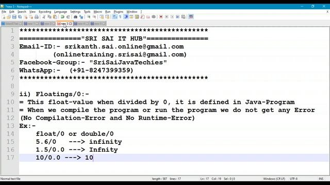Switch to the new 4 tab
The width and height of the screenshot is (330, 185).
tap(81, 24)
